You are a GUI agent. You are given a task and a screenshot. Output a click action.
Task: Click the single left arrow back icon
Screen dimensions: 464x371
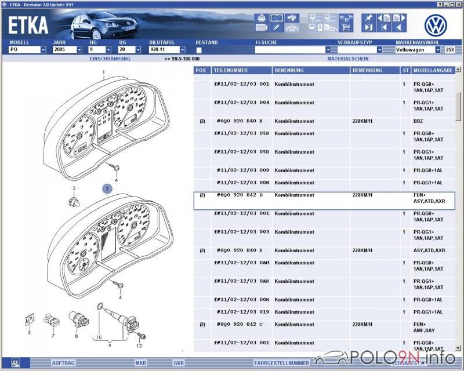[399, 28]
